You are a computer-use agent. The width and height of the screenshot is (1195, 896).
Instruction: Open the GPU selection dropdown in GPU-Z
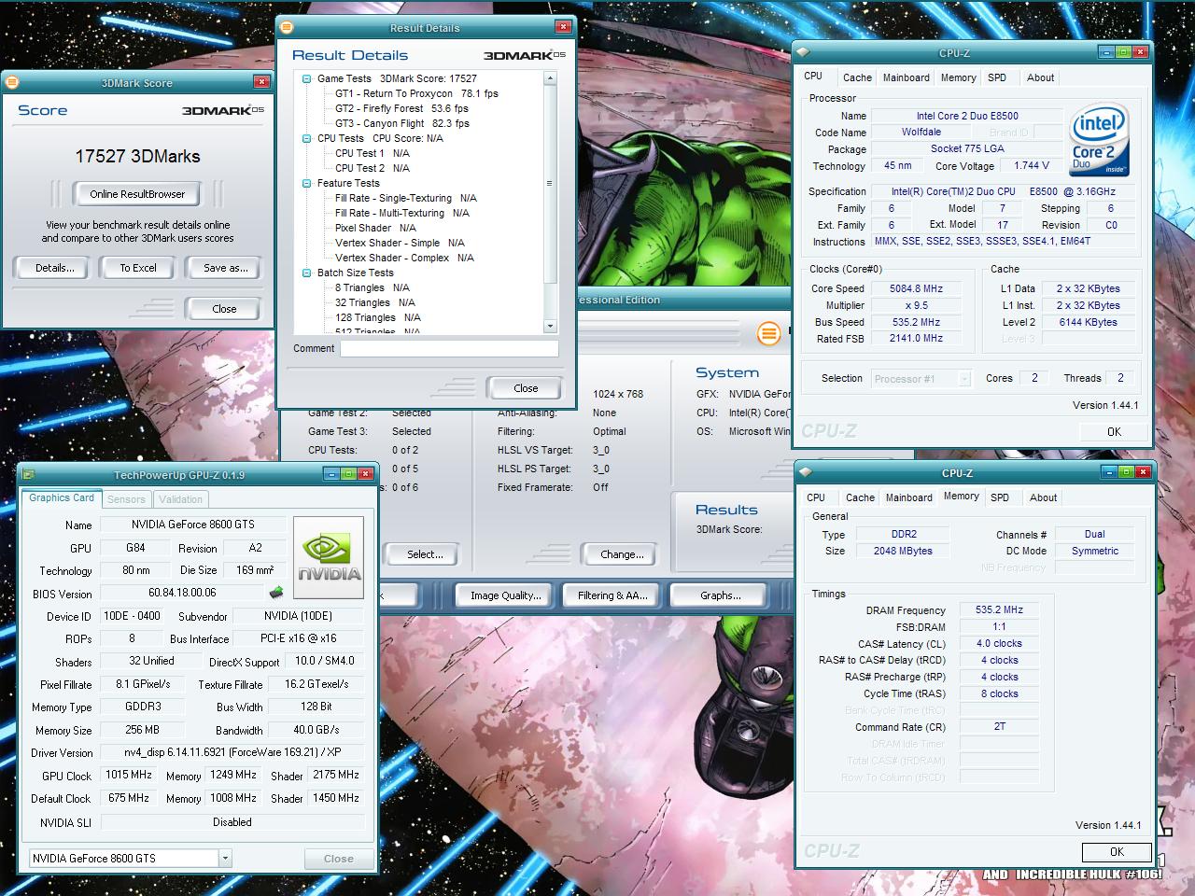[225, 858]
